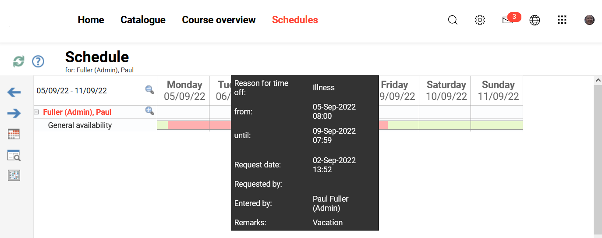602x238 pixels.
Task: Zoom out using the minus magnifier icon
Action: click(150, 90)
